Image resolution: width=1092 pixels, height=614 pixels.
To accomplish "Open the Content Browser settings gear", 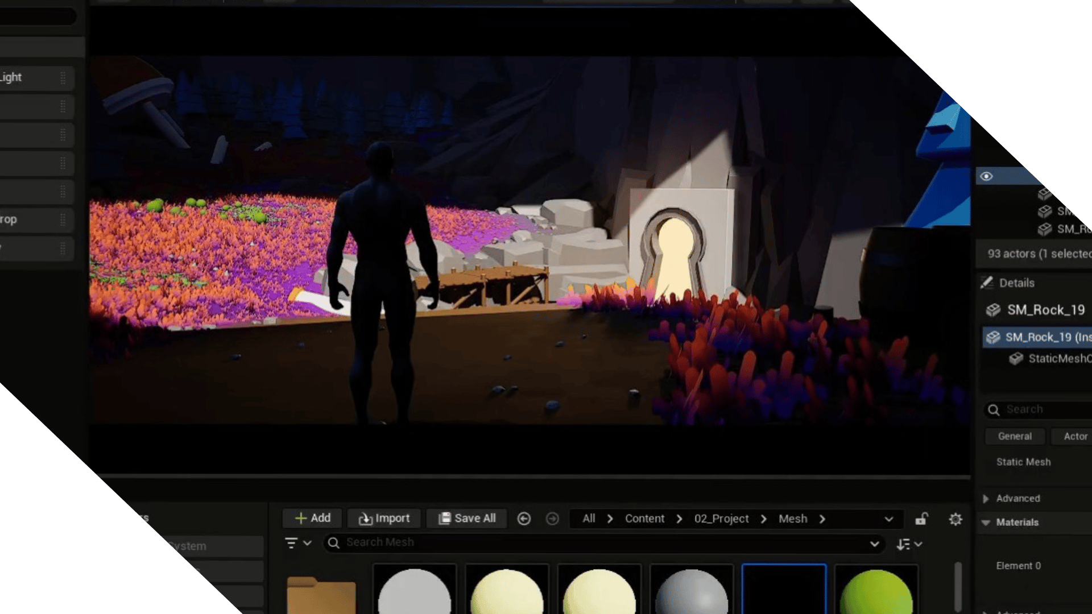I will pos(955,519).
